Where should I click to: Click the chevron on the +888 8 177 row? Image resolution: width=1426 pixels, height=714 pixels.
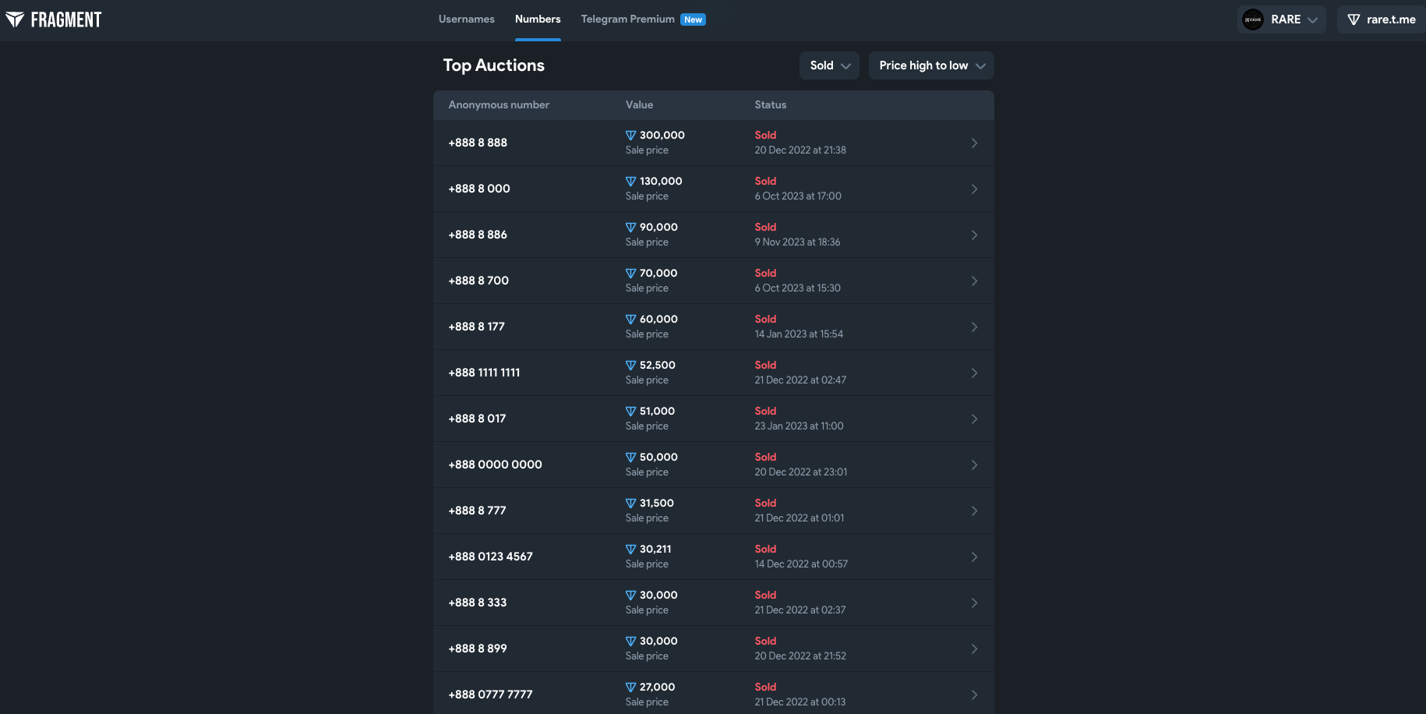pyautogui.click(x=974, y=327)
